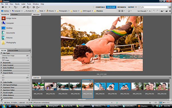Open the Label menu
172x108 pixels.
[x=23, y=4]
